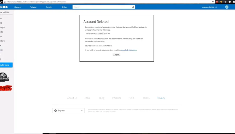The image size is (235, 134).
Task: Click the gray shield extension icon
Action: [225, 2]
